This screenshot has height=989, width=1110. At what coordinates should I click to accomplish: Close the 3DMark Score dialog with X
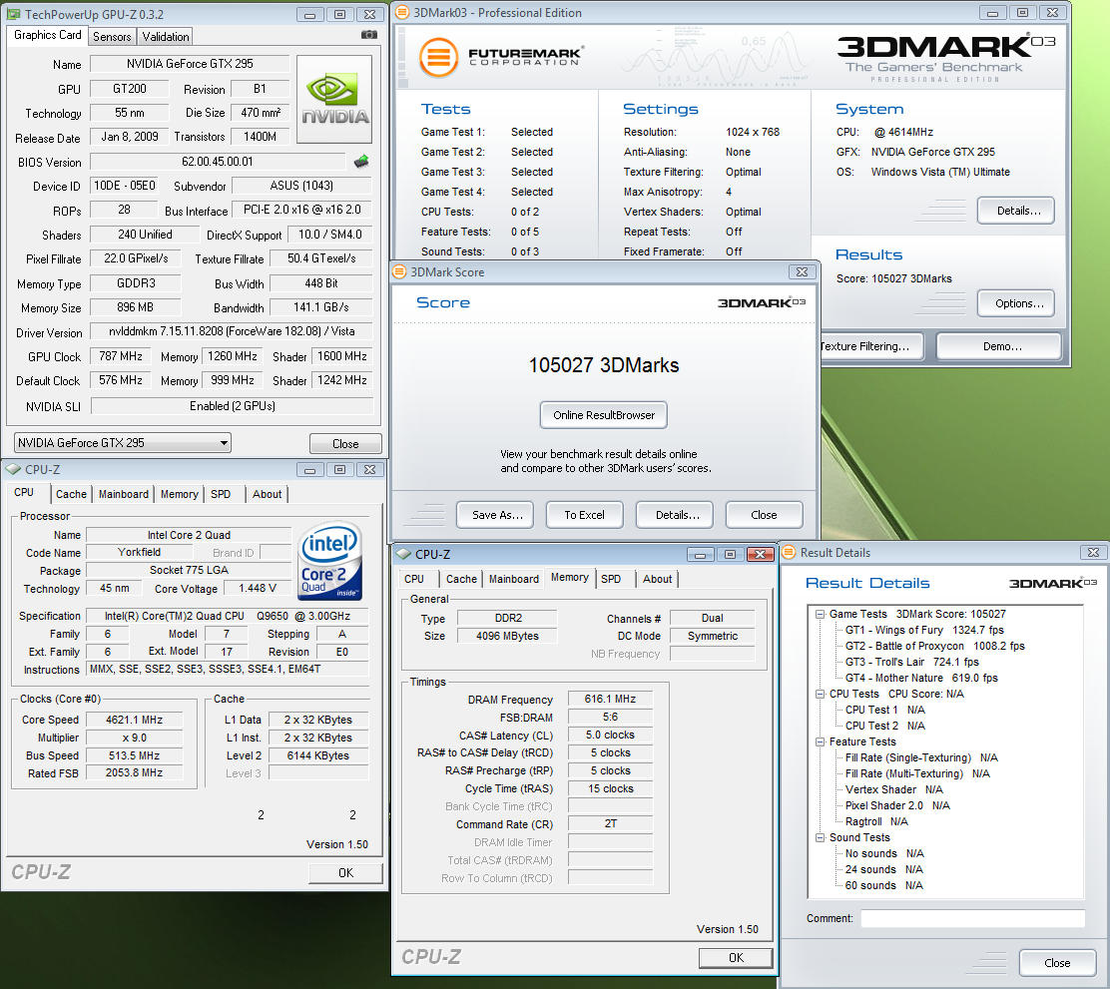[802, 271]
